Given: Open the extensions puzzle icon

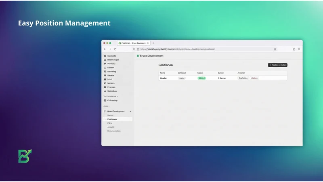Looking at the screenshot, I should 294,49.
